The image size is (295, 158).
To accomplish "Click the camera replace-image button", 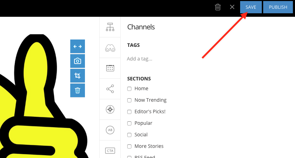I will (x=78, y=61).
